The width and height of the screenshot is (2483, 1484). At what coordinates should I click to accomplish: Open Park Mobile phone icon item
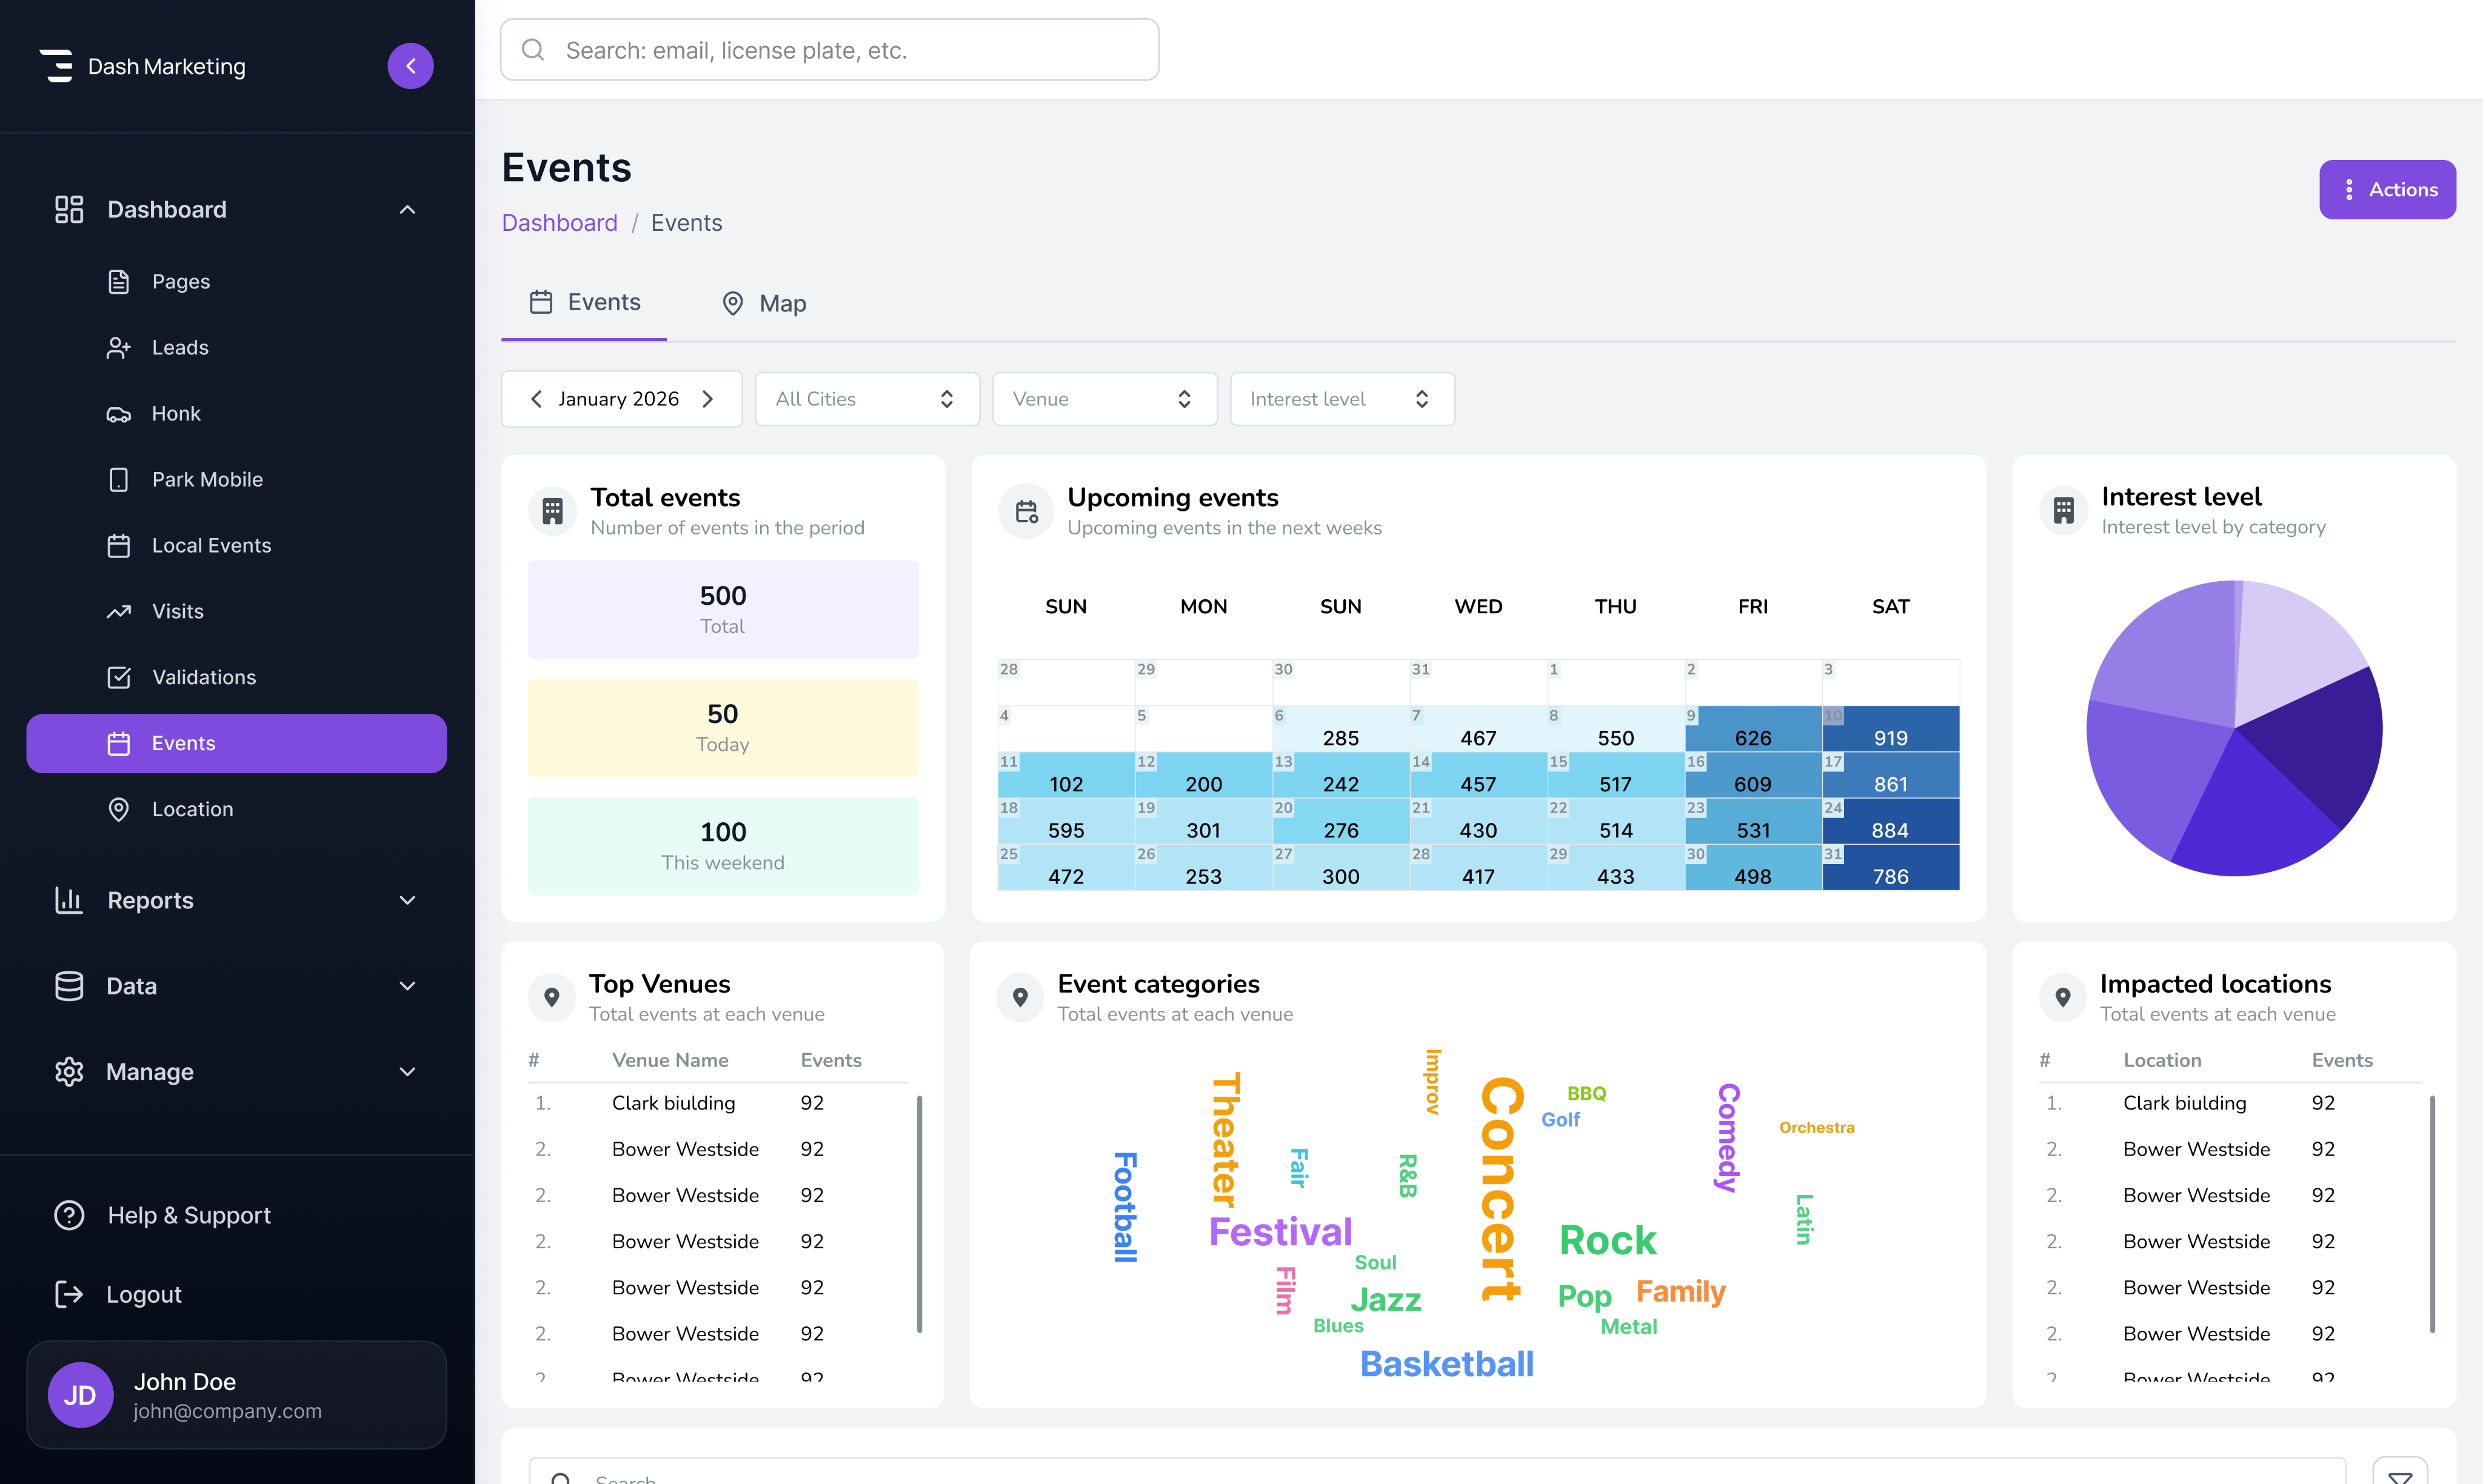(x=118, y=480)
